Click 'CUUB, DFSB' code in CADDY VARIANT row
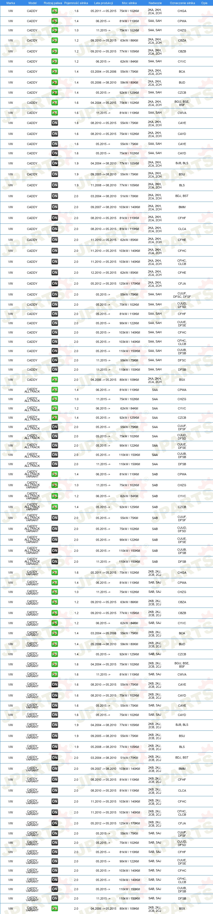The width and height of the screenshot is (213, 914). coord(182,889)
